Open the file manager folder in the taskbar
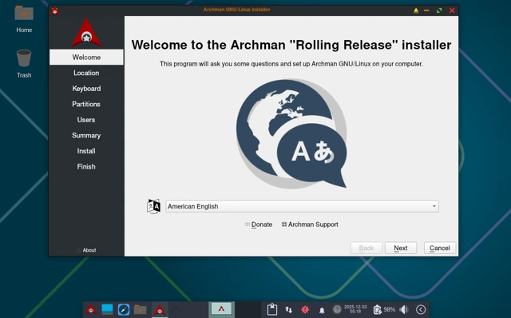The width and height of the screenshot is (511, 318). click(141, 309)
